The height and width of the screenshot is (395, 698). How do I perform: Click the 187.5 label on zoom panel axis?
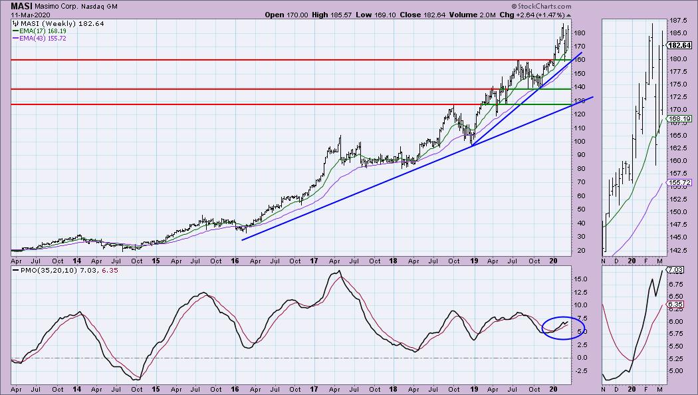click(678, 21)
